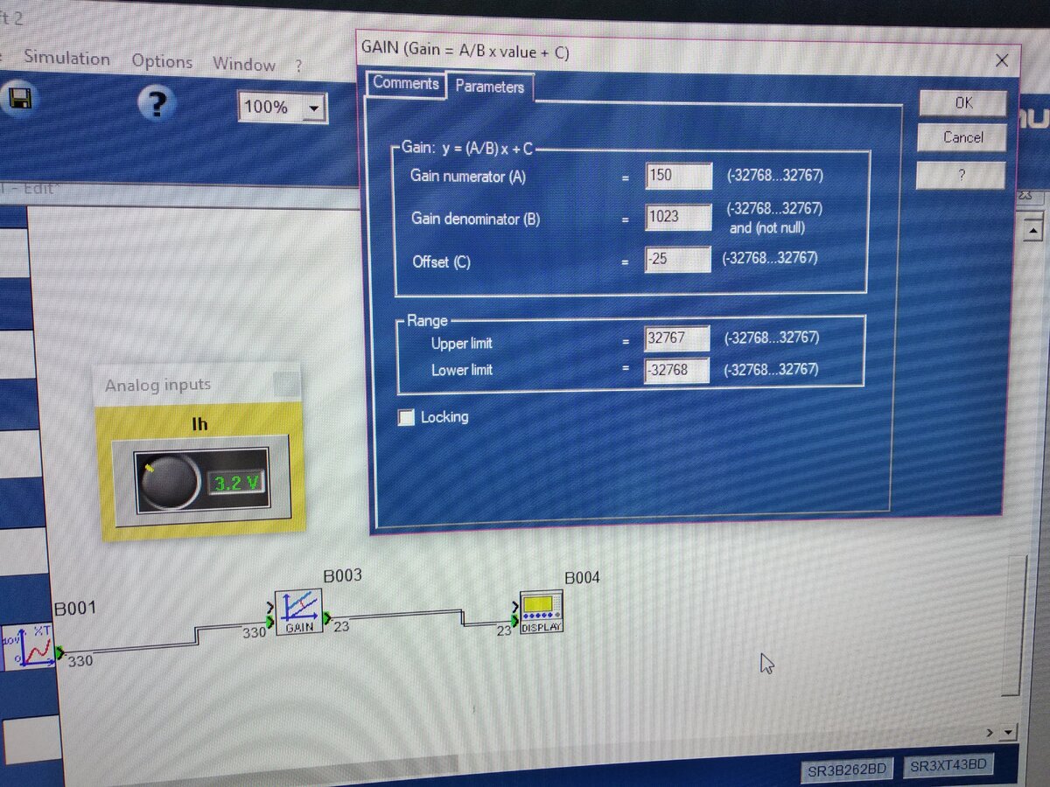Image resolution: width=1050 pixels, height=787 pixels.
Task: Open the Simulation menu
Action: pyautogui.click(x=66, y=59)
